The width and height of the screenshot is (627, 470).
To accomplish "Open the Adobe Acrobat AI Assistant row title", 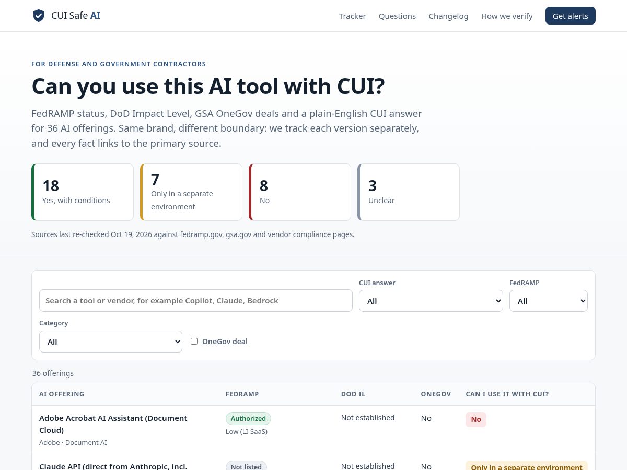I will [113, 424].
